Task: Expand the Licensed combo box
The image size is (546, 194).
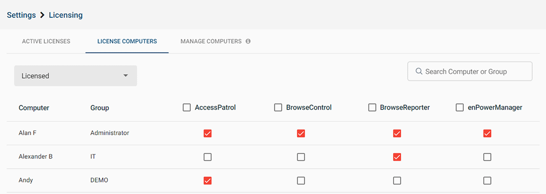Action: tap(76, 76)
